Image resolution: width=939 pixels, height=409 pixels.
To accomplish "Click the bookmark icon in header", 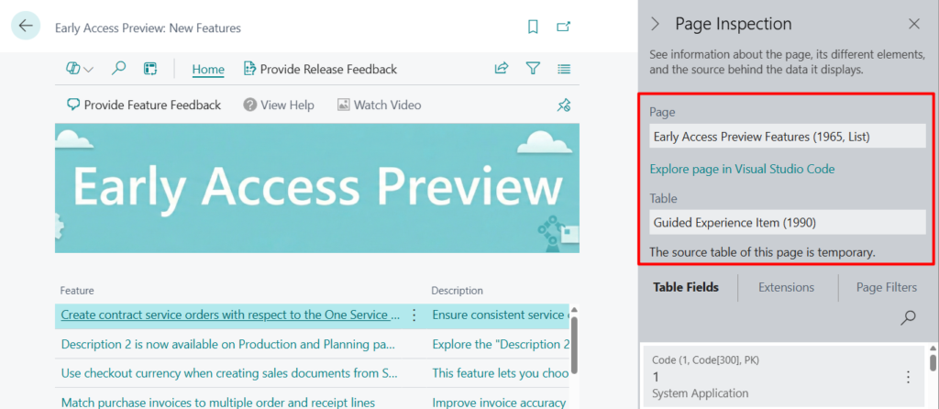I will (533, 28).
